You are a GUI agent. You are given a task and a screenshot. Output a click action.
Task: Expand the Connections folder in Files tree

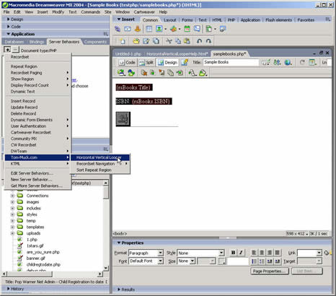[x=12, y=196]
